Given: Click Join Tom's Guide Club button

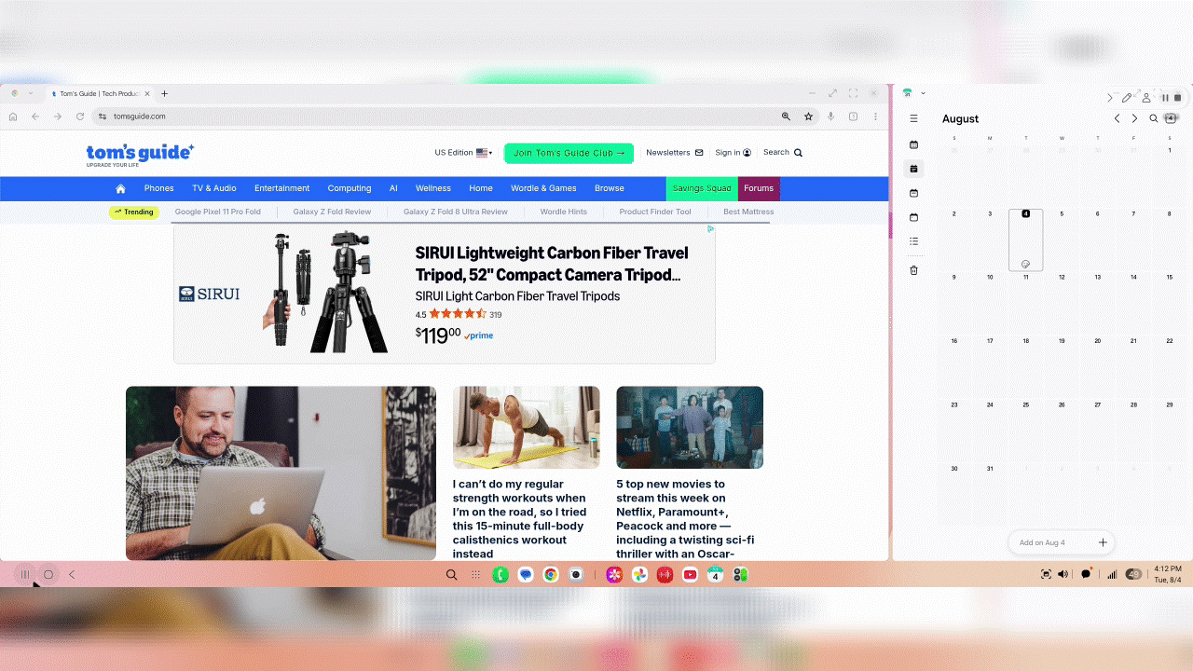Looking at the screenshot, I should point(569,153).
